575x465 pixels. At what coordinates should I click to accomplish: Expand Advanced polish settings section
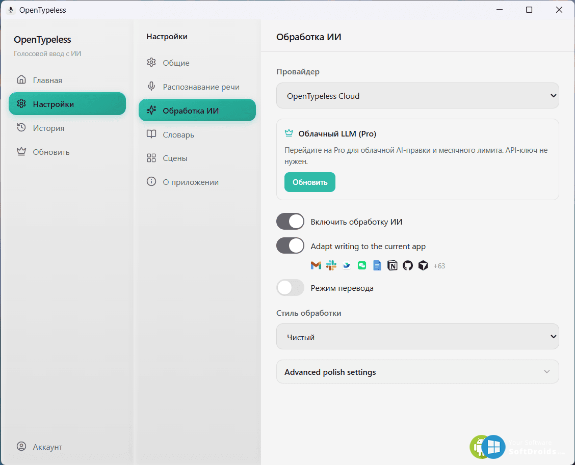coord(417,372)
